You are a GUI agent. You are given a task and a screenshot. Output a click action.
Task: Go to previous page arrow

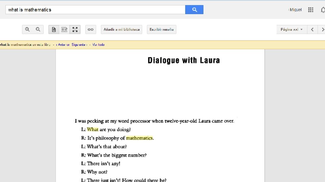click(312, 30)
